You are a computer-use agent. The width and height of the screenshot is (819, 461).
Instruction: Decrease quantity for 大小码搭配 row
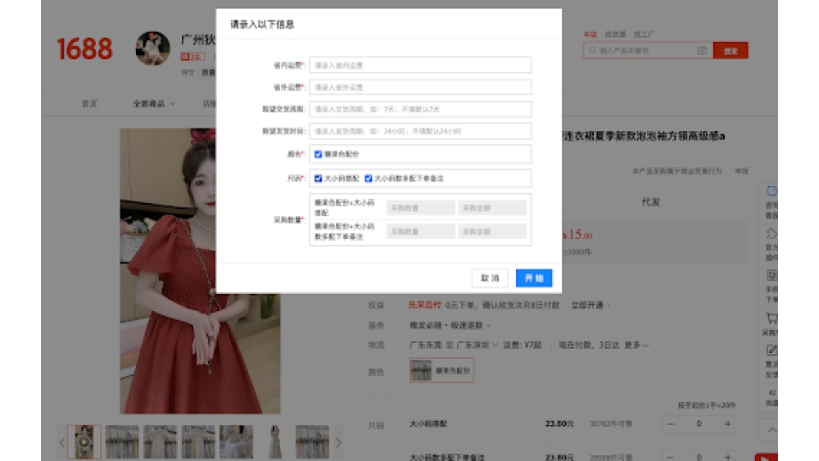(x=671, y=424)
